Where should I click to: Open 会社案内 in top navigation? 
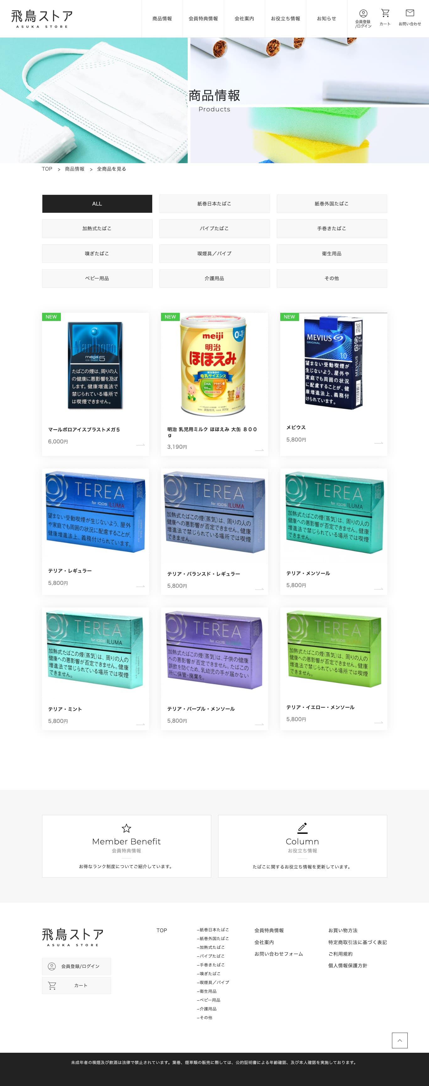pos(244,19)
